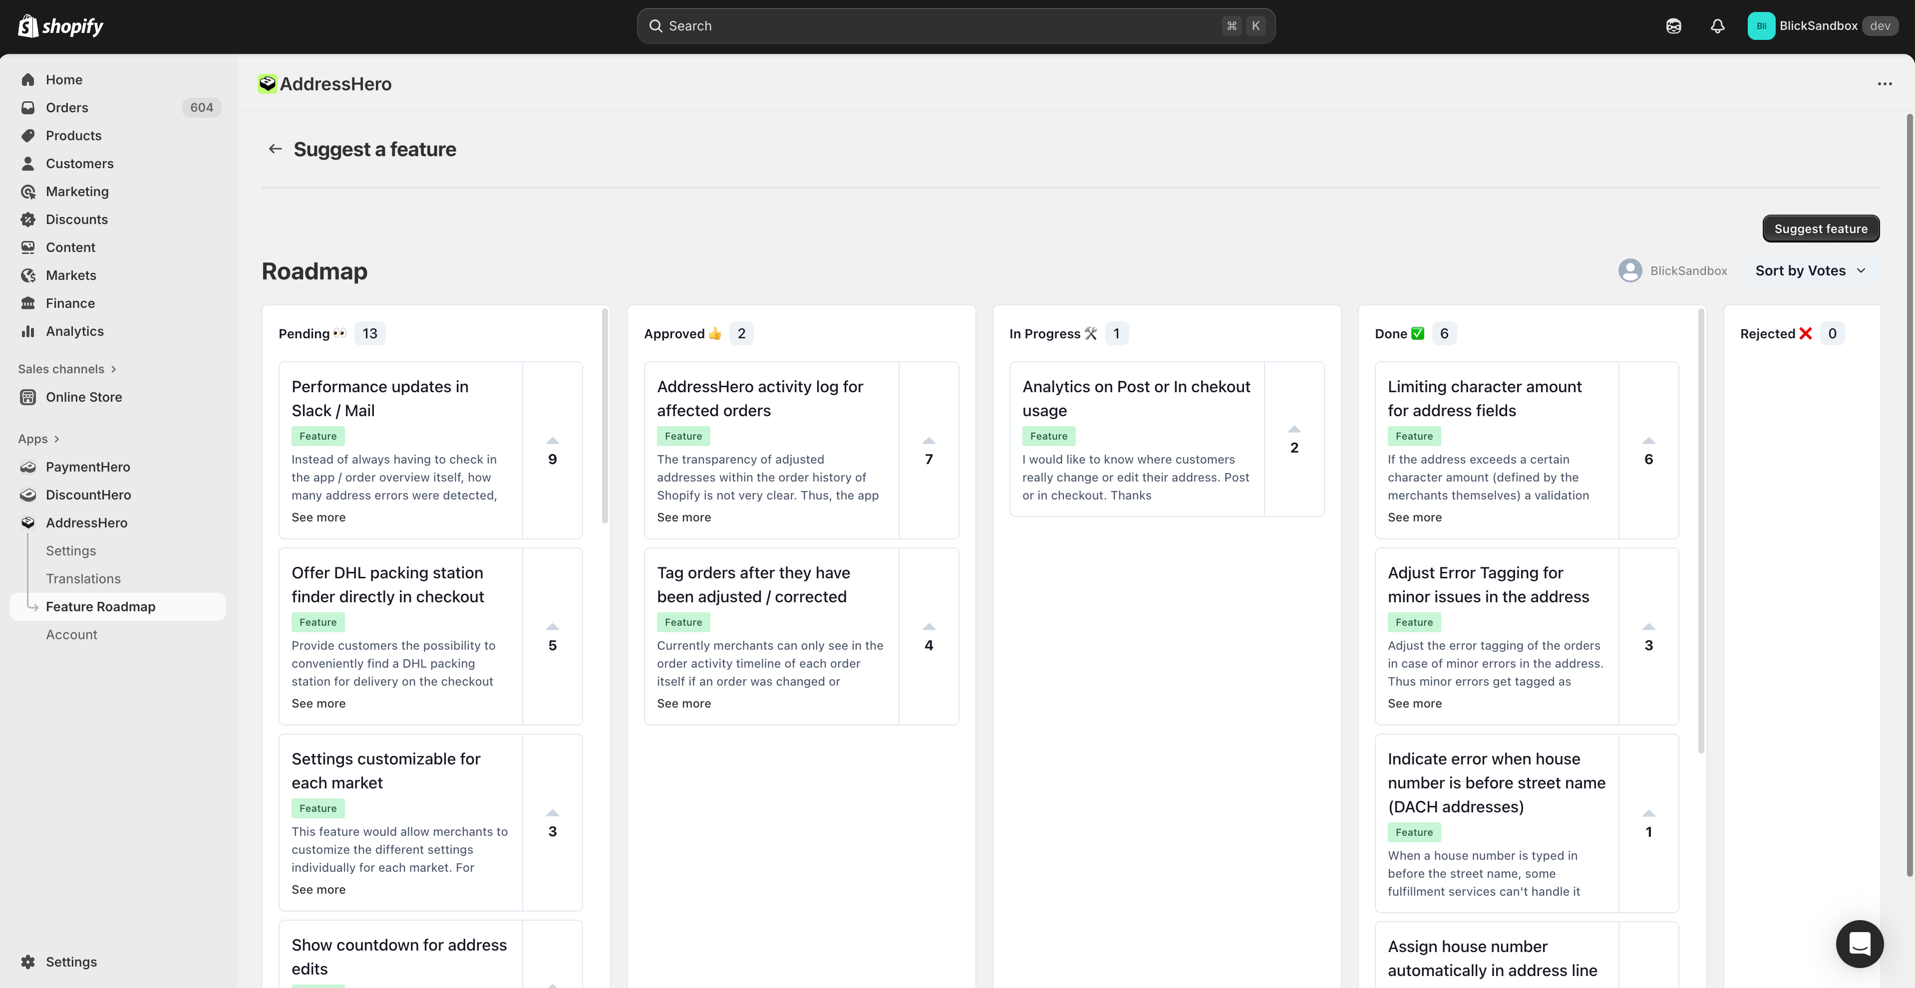Open the Sidekick assistant icon in top bar

pyautogui.click(x=1673, y=26)
